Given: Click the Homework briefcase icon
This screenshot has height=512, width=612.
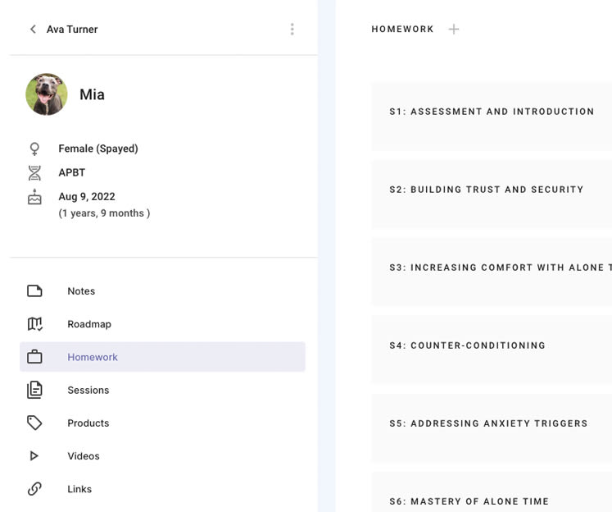Looking at the screenshot, I should [34, 357].
